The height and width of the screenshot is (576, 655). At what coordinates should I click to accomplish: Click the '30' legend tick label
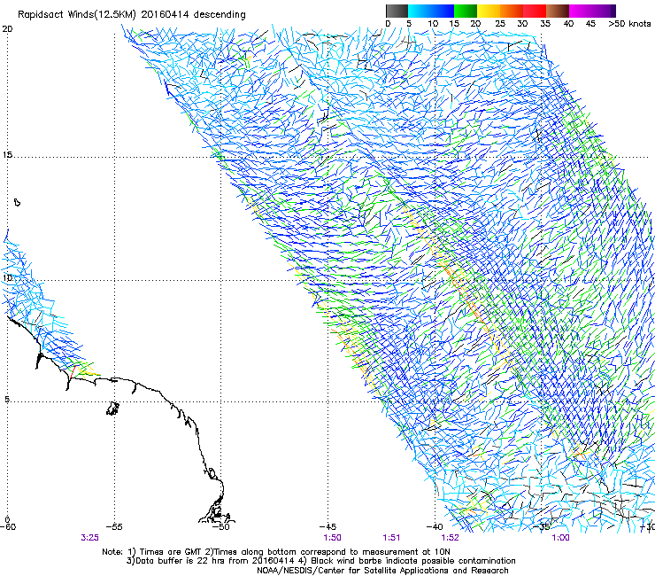click(522, 24)
